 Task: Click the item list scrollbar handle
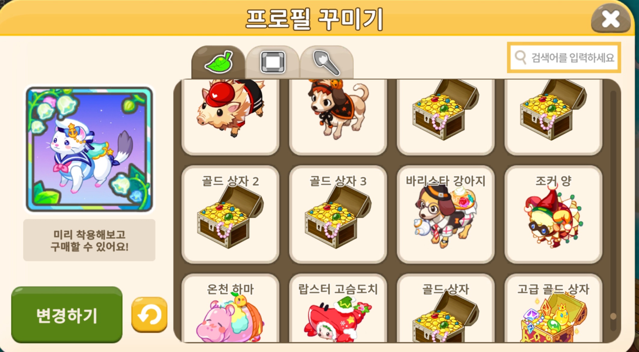click(x=613, y=316)
